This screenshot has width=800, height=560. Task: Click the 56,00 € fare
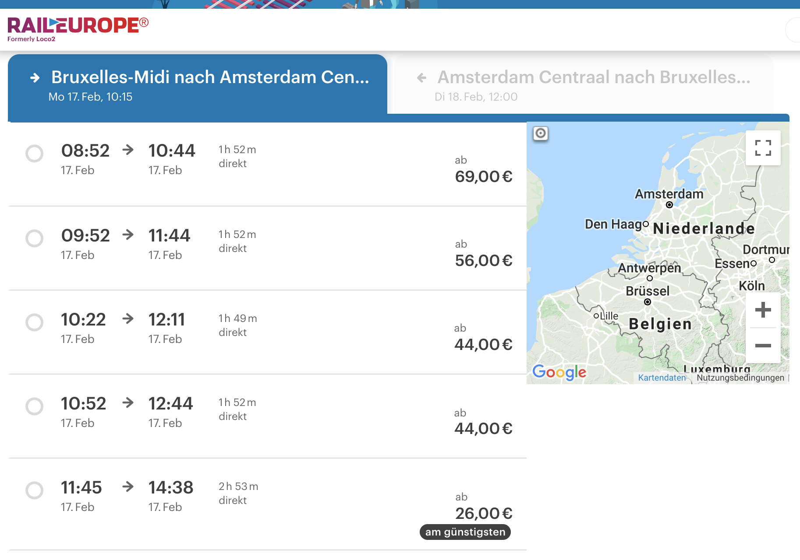point(483,261)
